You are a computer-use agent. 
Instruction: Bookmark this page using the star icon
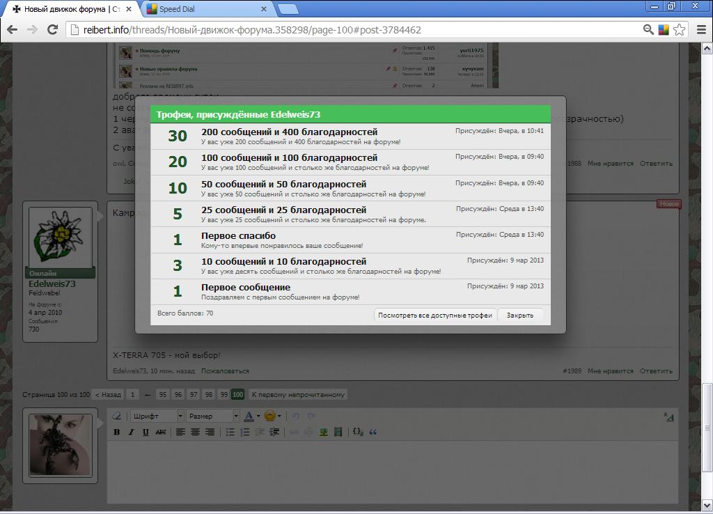pos(680,29)
